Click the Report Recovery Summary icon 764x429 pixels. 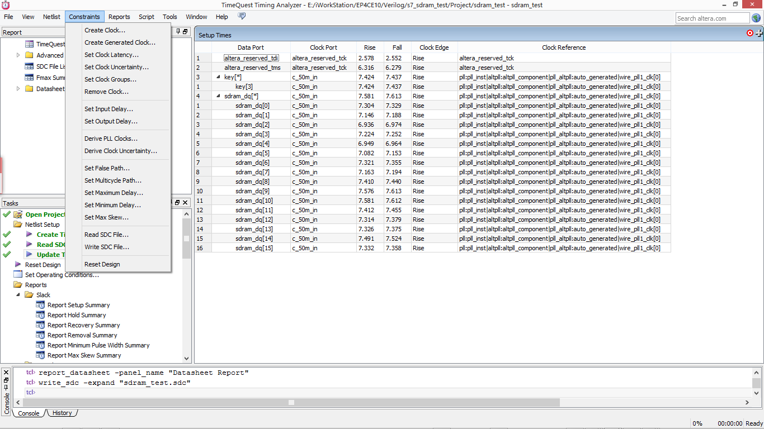point(40,325)
